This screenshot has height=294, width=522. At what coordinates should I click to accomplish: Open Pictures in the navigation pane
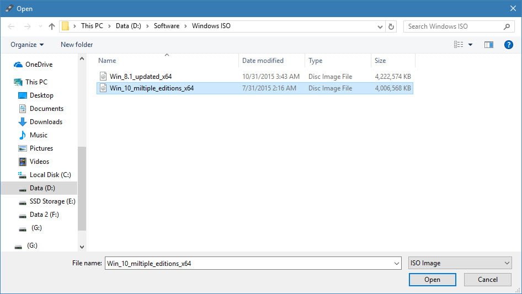coord(41,148)
